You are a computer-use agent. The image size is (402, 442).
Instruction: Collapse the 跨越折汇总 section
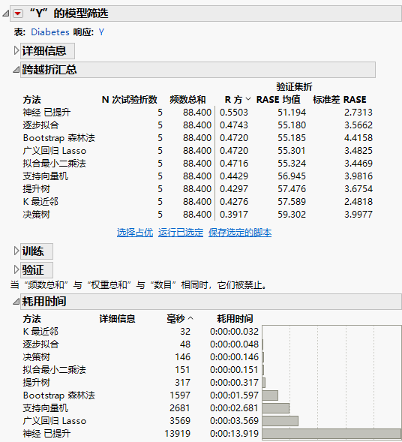click(16, 69)
